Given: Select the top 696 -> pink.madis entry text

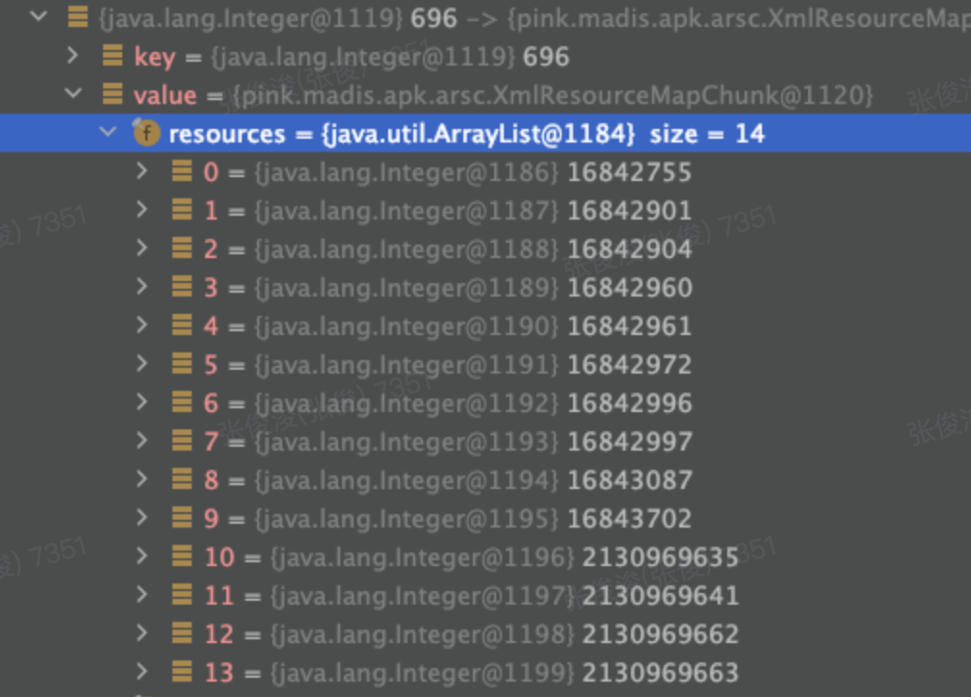Looking at the screenshot, I should click(x=535, y=18).
